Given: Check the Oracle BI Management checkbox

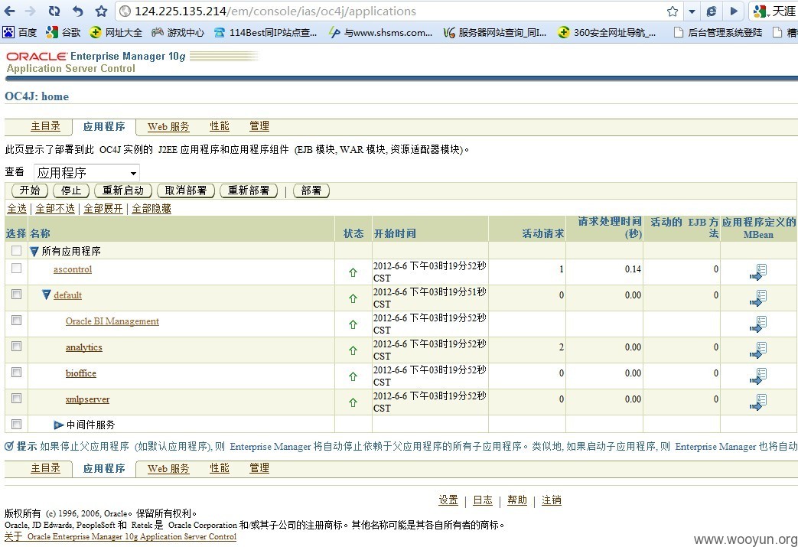Looking at the screenshot, I should coord(16,320).
